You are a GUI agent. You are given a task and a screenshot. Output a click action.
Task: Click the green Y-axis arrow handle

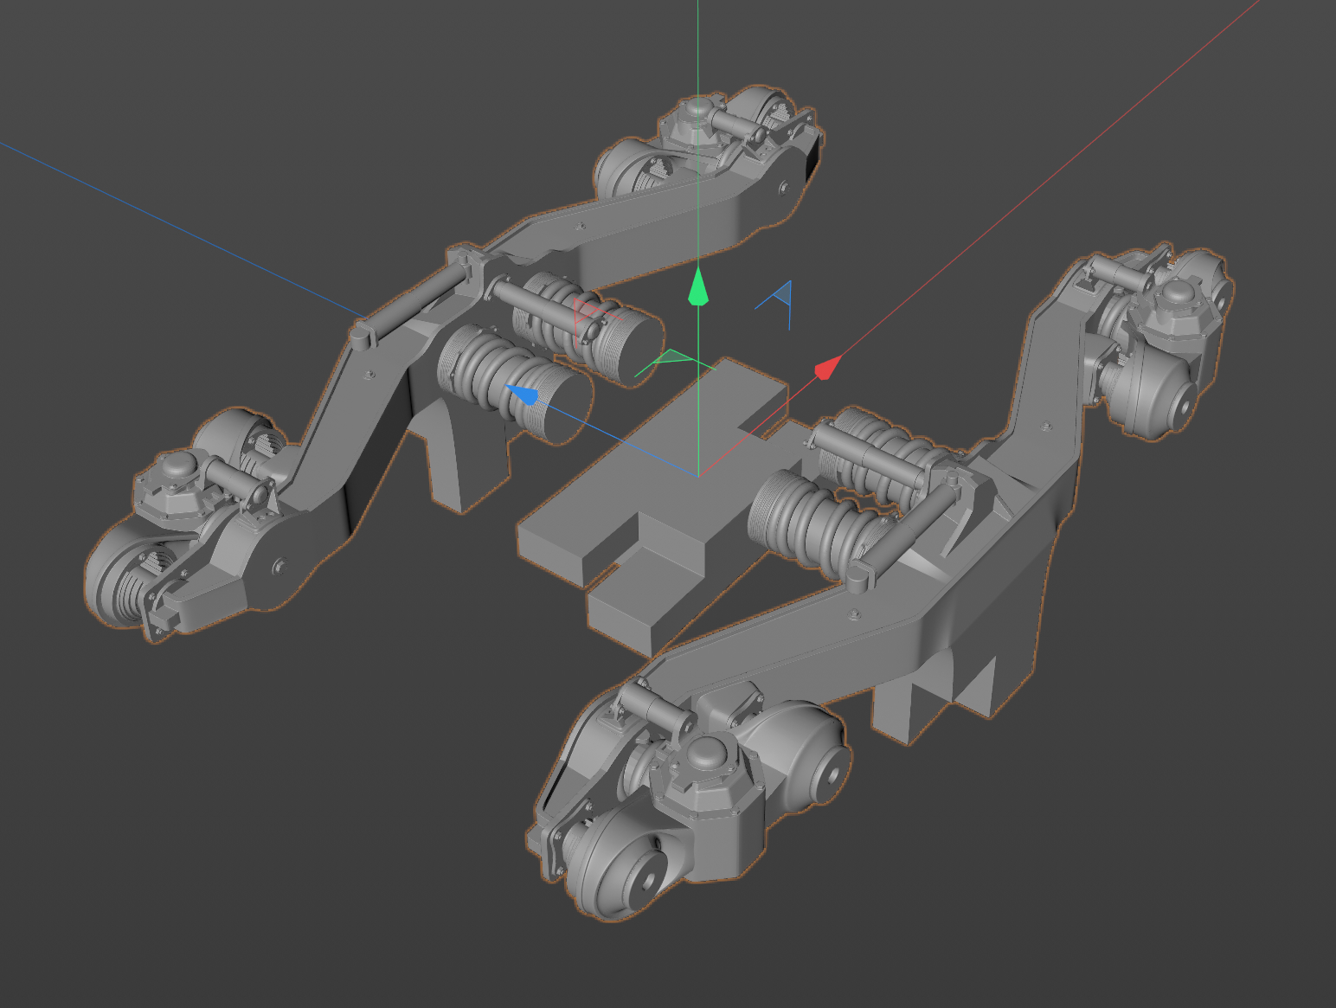pyautogui.click(x=698, y=287)
